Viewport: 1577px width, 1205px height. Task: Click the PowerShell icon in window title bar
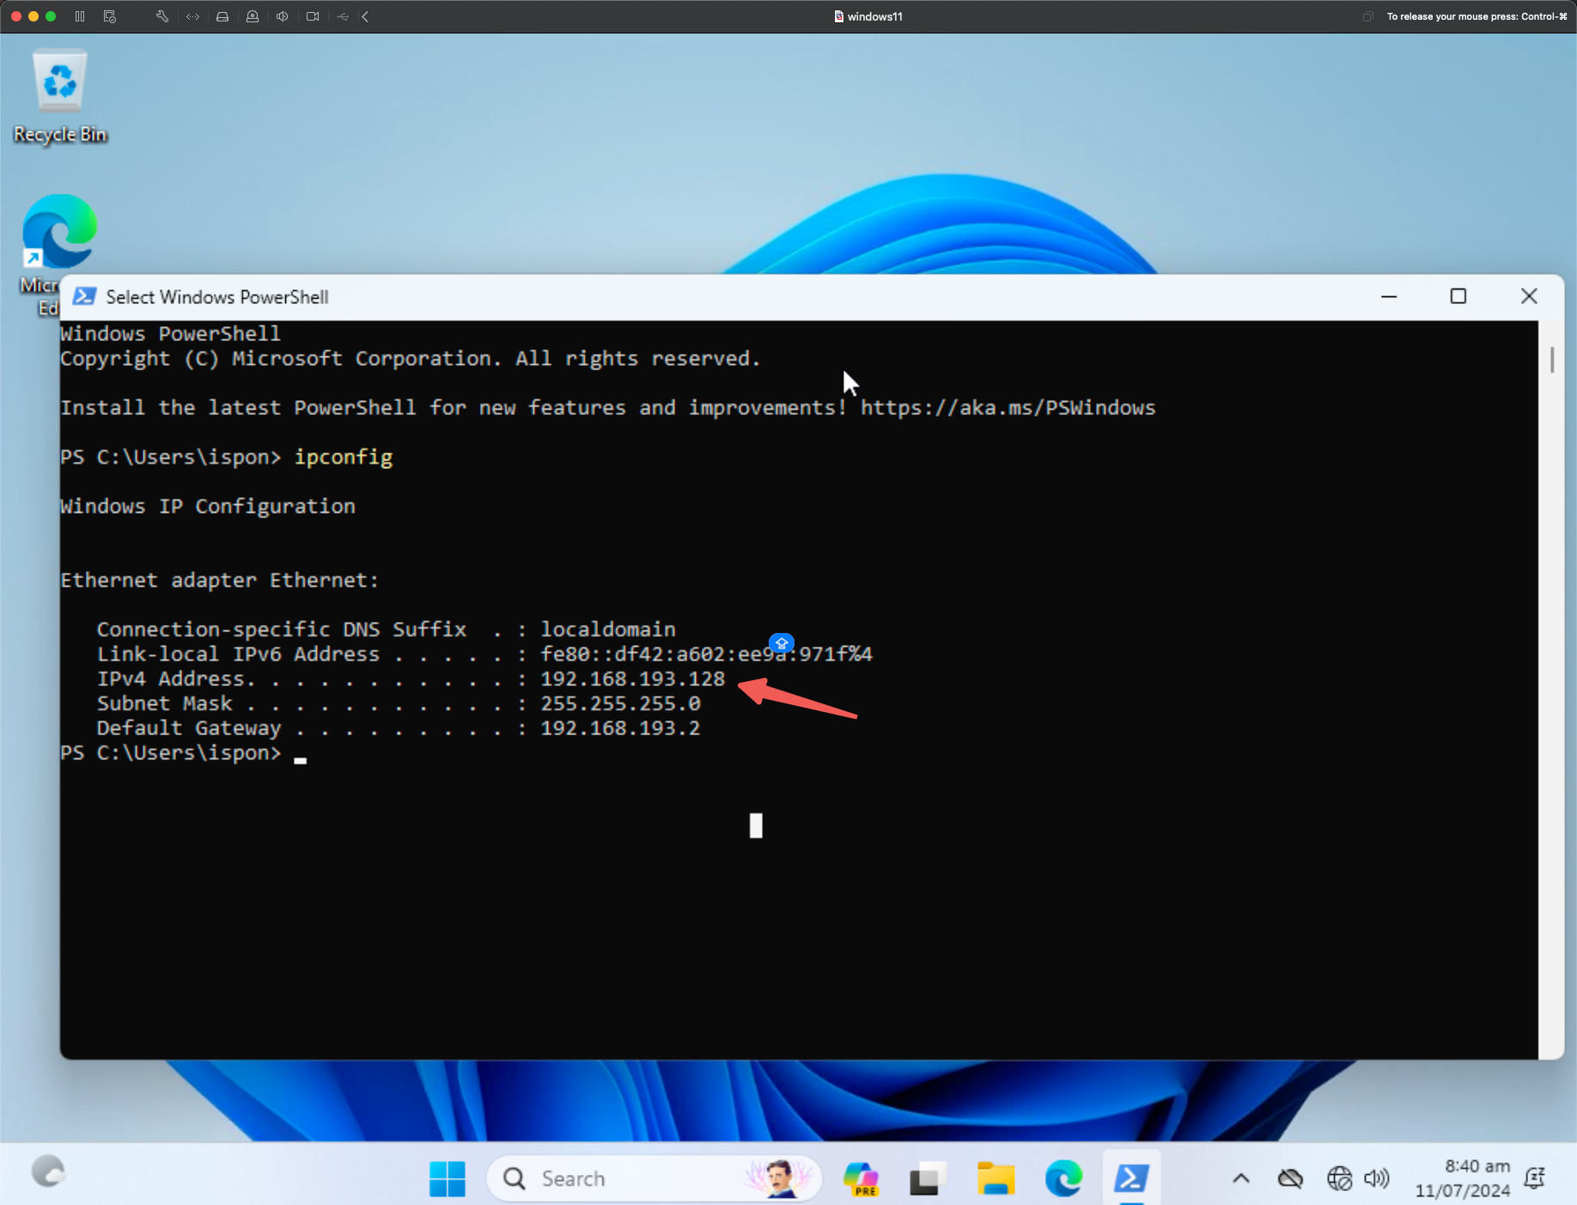(84, 296)
